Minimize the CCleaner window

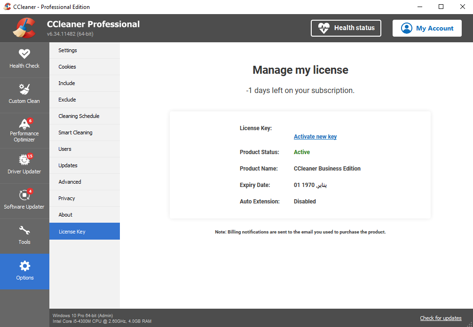[420, 7]
